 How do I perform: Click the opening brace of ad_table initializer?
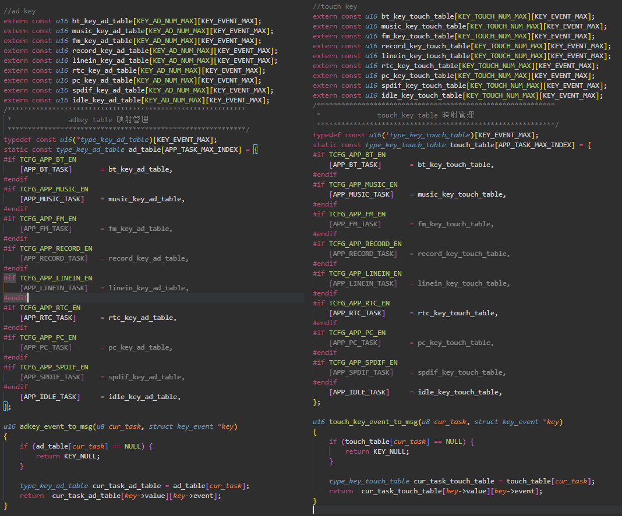coord(256,150)
